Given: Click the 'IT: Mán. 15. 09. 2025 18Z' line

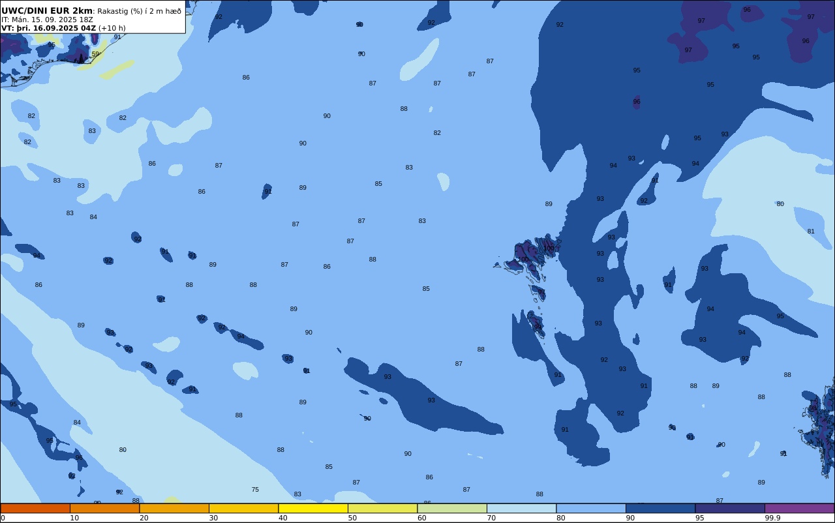Looking at the screenshot, I should [x=47, y=20].
